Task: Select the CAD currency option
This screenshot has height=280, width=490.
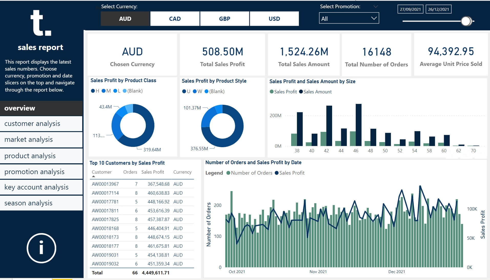Action: (x=175, y=19)
